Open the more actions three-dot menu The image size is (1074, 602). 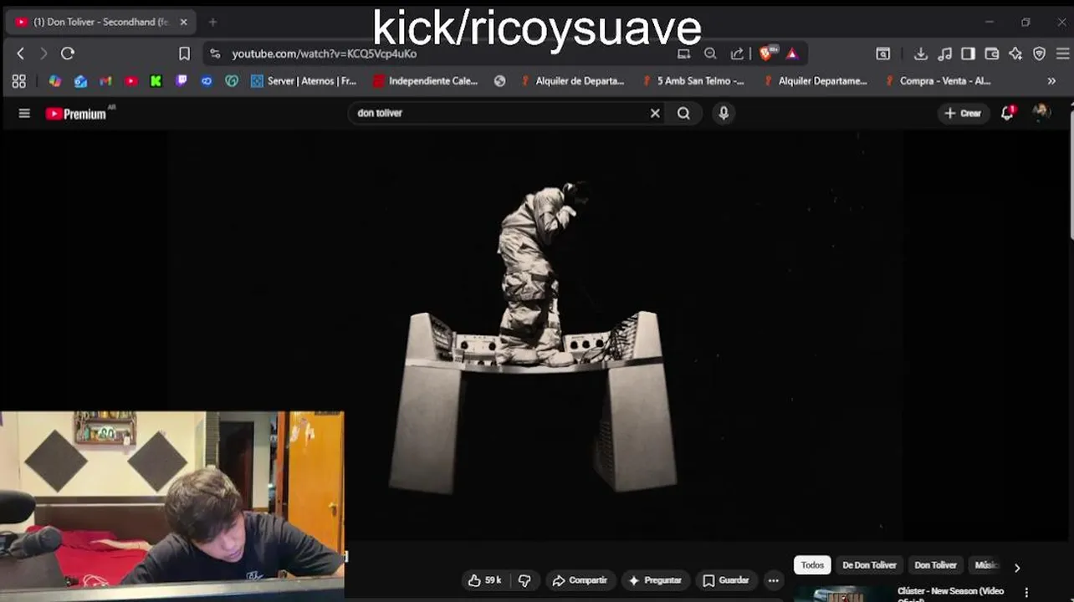click(x=774, y=580)
